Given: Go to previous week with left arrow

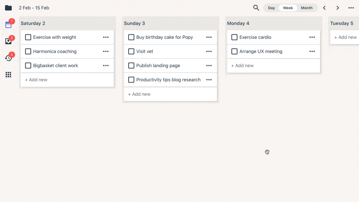Looking at the screenshot, I should [324, 8].
